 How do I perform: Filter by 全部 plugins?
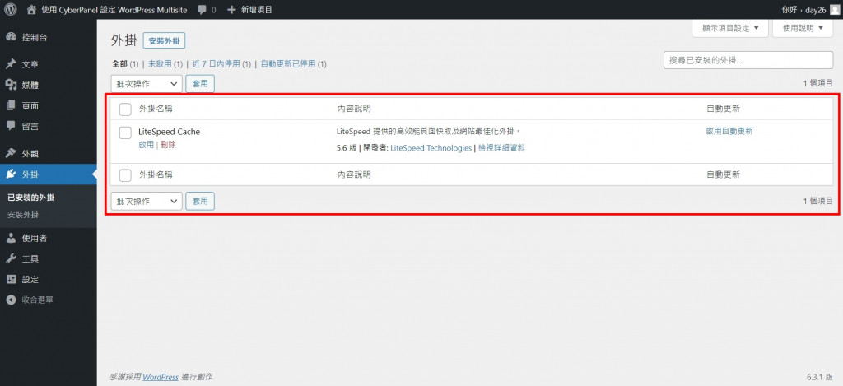119,64
